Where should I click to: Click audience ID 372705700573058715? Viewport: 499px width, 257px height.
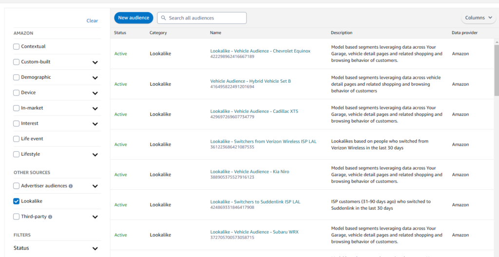[x=232, y=238]
